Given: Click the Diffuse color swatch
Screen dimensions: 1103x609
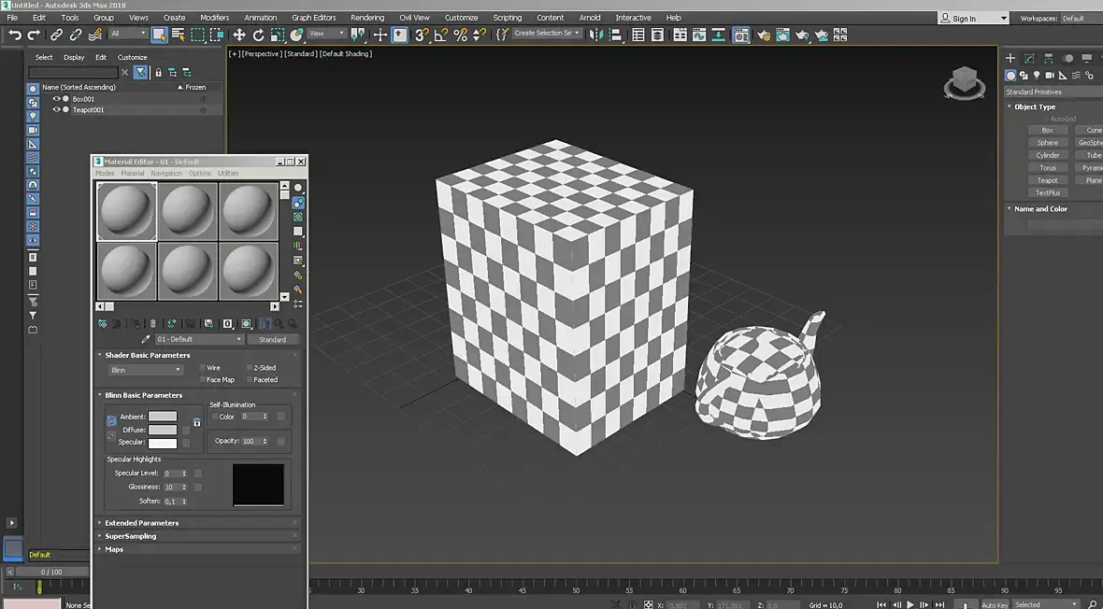Looking at the screenshot, I should click(x=163, y=430).
